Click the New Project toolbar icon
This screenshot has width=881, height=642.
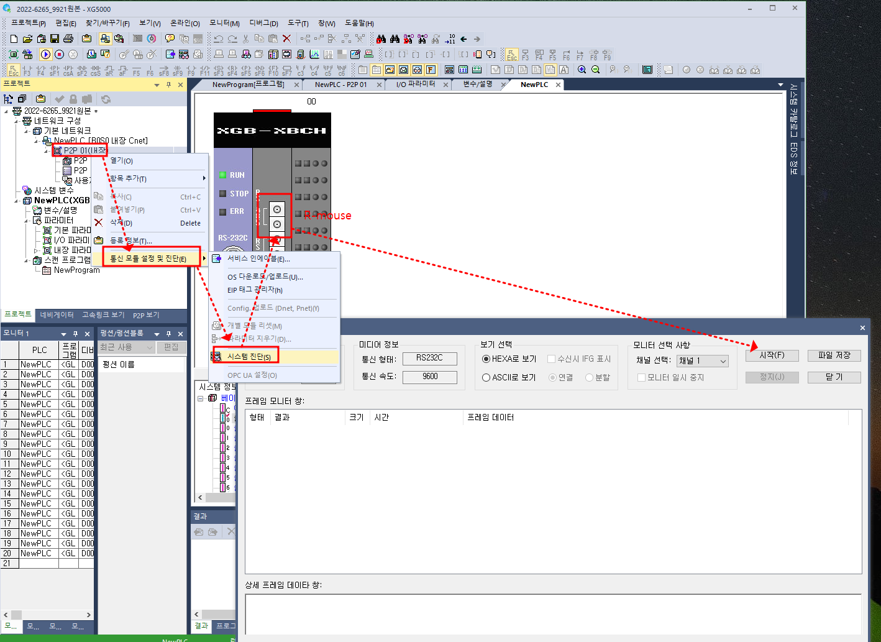pyautogui.click(x=14, y=39)
